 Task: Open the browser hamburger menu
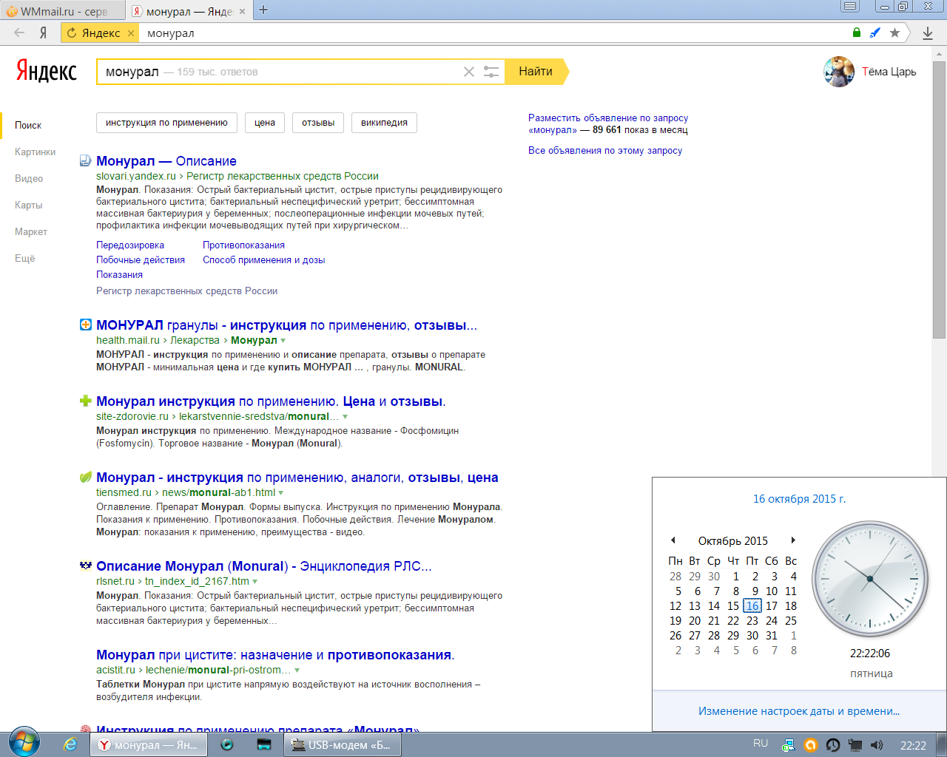point(851,7)
